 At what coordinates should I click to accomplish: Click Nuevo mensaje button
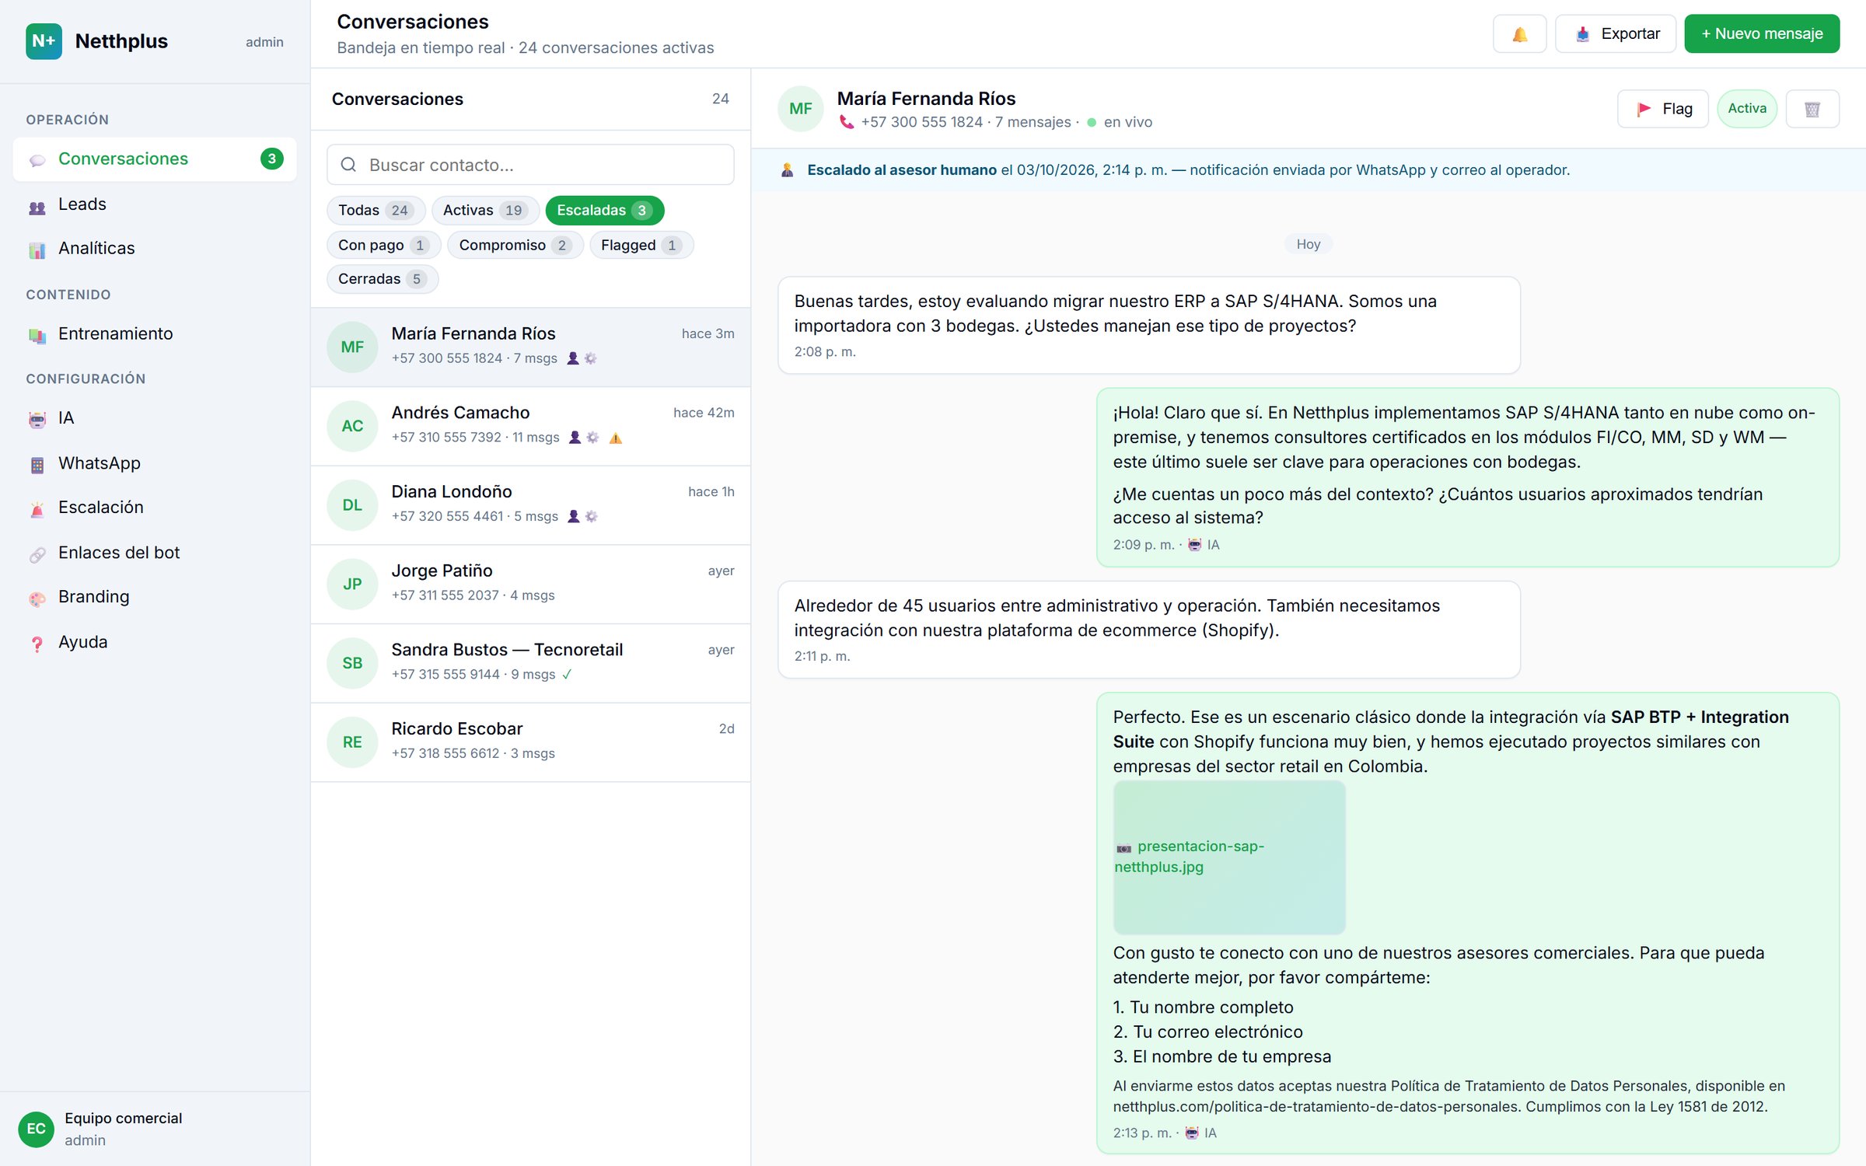[x=1761, y=34]
